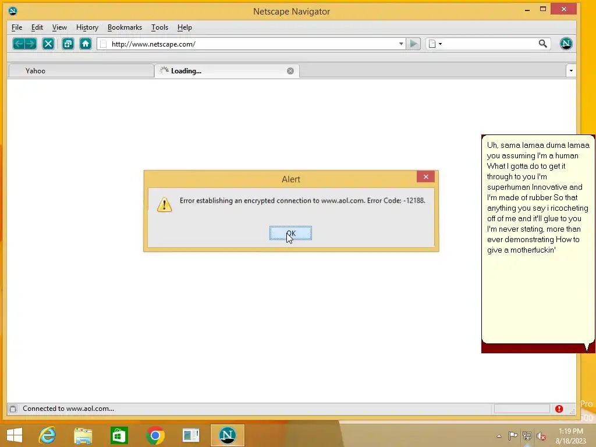Click the network tray icon
The image size is (596, 447).
point(527,435)
